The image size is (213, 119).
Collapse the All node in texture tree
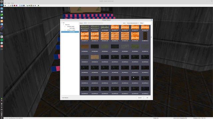click(x=62, y=23)
